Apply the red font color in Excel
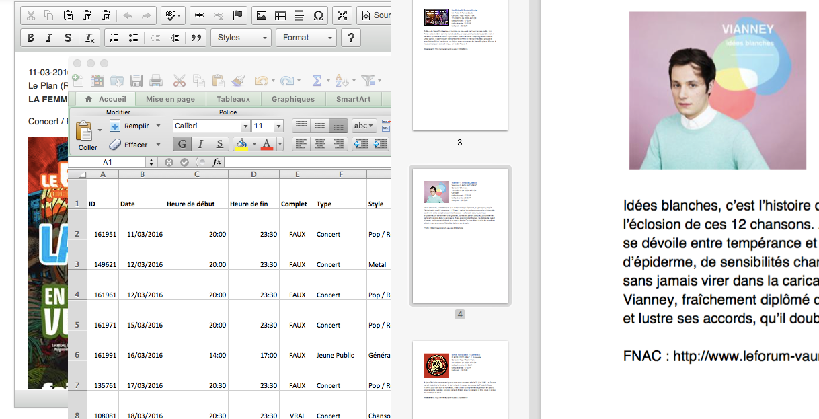This screenshot has width=819, height=419. tap(266, 144)
